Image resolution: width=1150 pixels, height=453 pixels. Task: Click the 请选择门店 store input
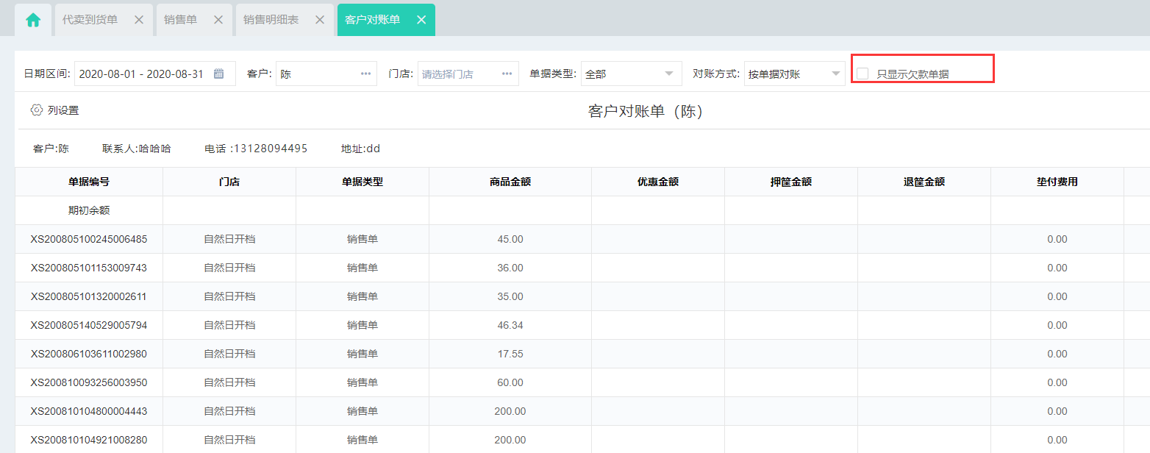click(x=468, y=74)
